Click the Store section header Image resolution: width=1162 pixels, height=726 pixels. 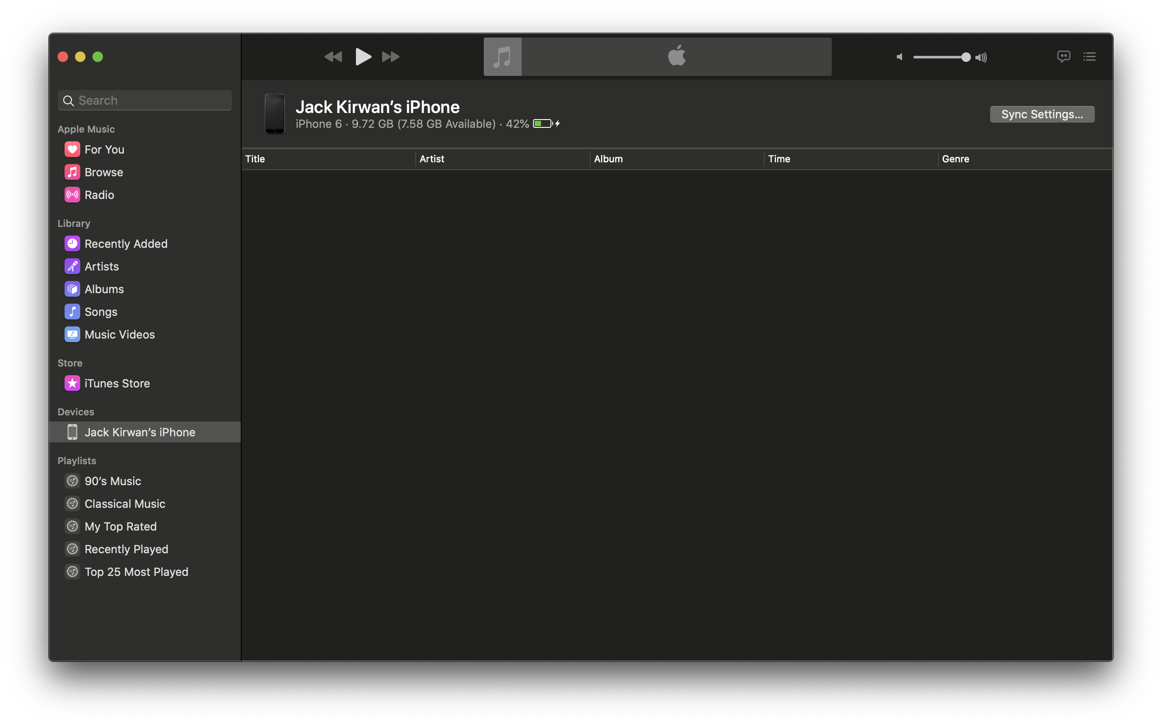pyautogui.click(x=70, y=363)
